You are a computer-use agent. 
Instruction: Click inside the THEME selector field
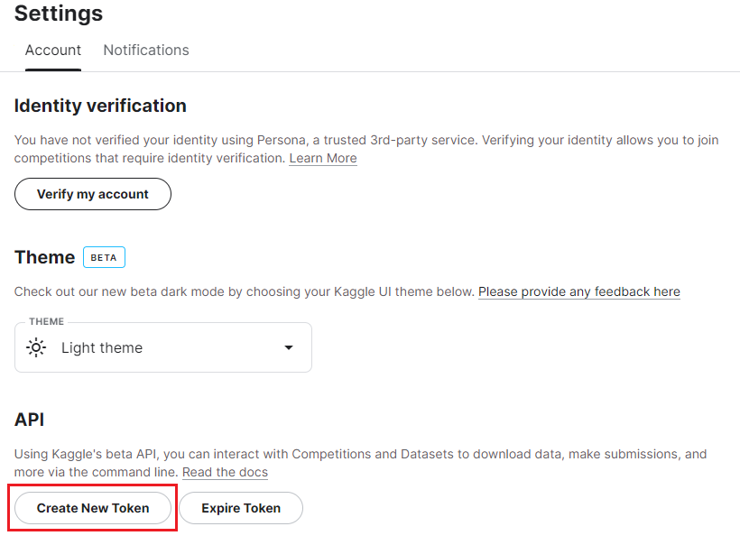coord(162,346)
